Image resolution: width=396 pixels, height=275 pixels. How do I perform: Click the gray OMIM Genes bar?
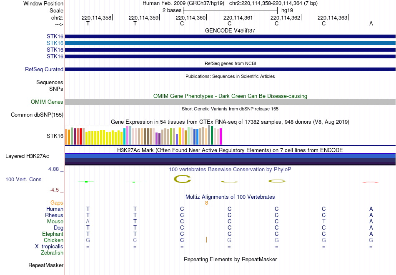click(x=230, y=102)
